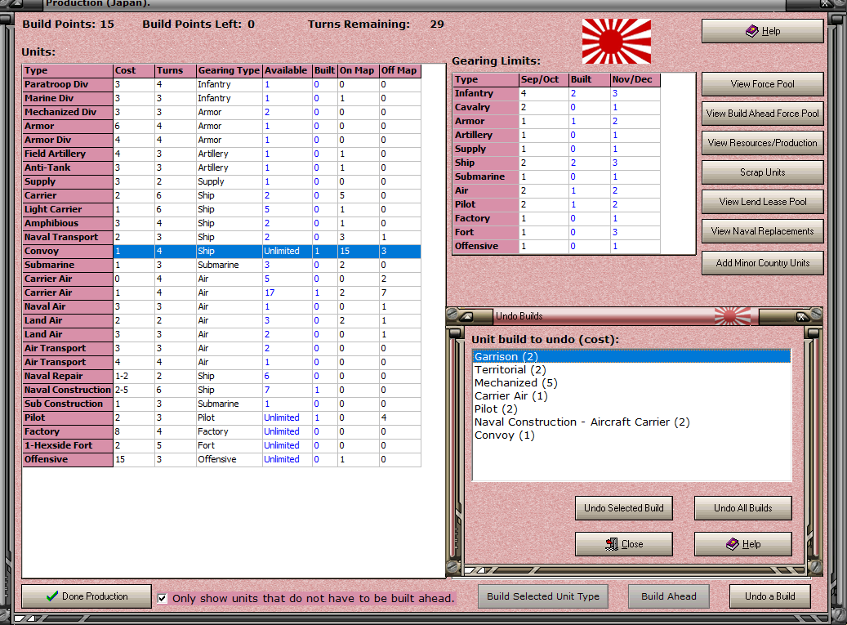
Task: Select the Naval Air unit row
Action: (221, 306)
